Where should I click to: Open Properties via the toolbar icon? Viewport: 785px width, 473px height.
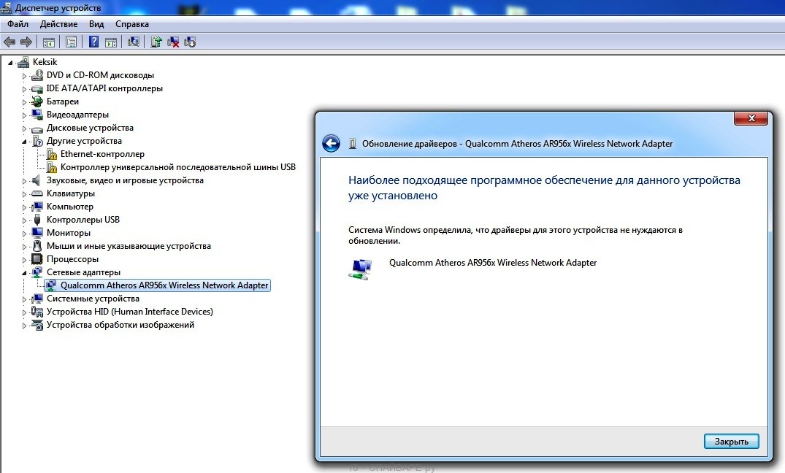[71, 42]
